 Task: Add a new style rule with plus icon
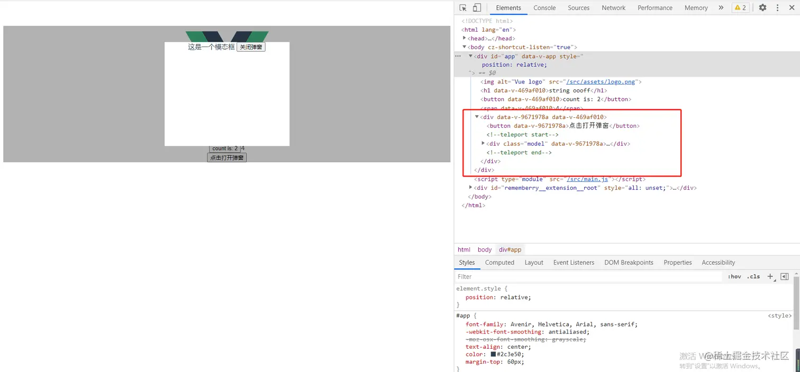pos(770,276)
